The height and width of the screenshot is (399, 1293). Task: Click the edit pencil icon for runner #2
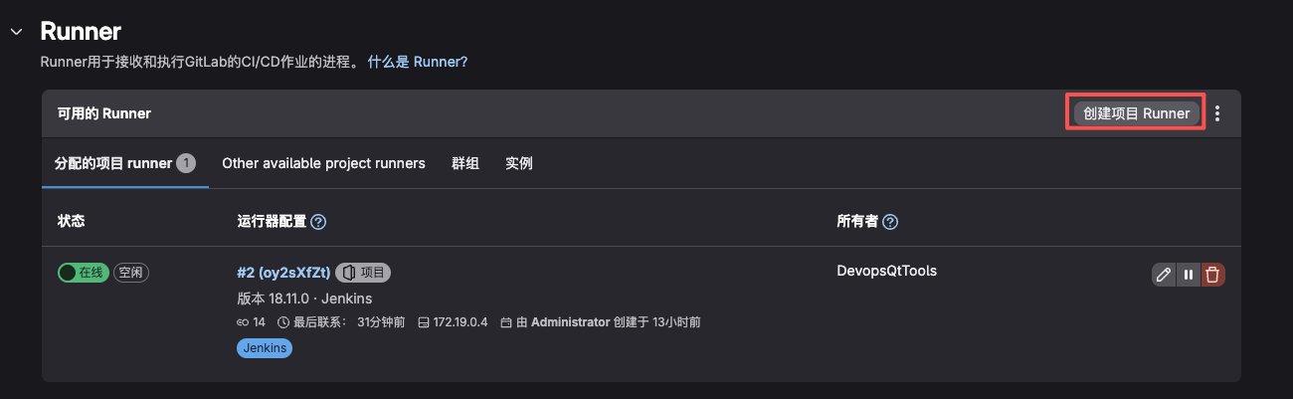[x=1163, y=275]
